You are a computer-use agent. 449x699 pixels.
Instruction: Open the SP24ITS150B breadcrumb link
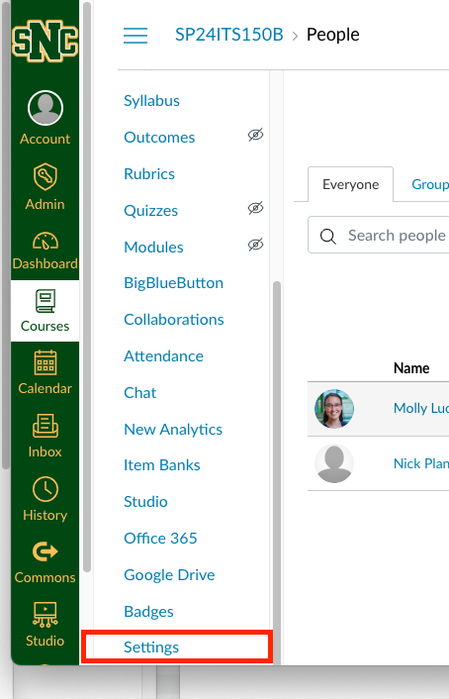[229, 35]
